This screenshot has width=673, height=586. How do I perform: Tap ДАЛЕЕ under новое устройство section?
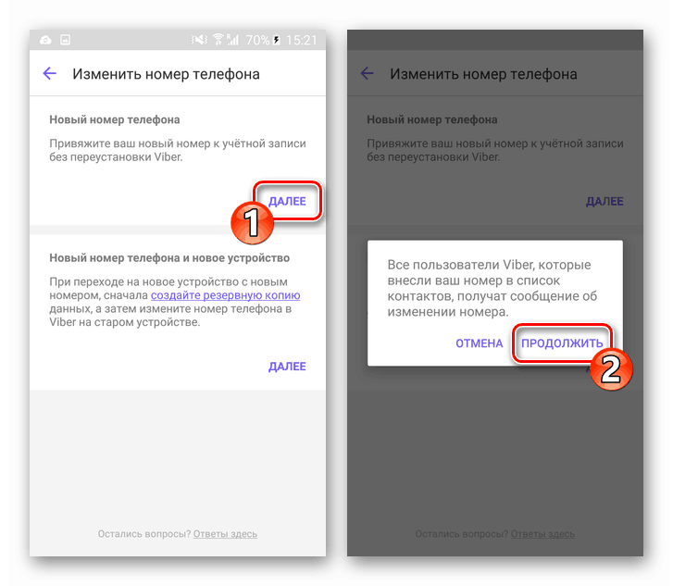point(287,367)
